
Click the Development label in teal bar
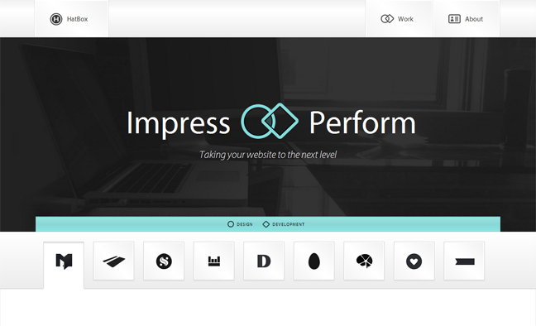pos(288,224)
